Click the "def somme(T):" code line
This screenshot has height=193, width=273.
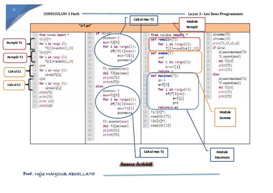pyautogui.click(x=161, y=53)
